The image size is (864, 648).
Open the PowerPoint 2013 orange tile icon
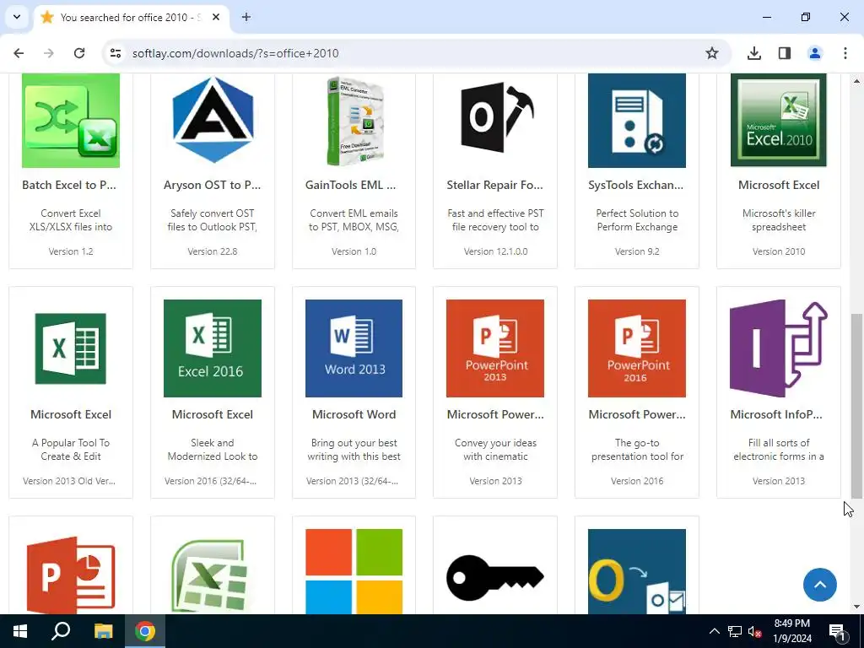(x=495, y=348)
